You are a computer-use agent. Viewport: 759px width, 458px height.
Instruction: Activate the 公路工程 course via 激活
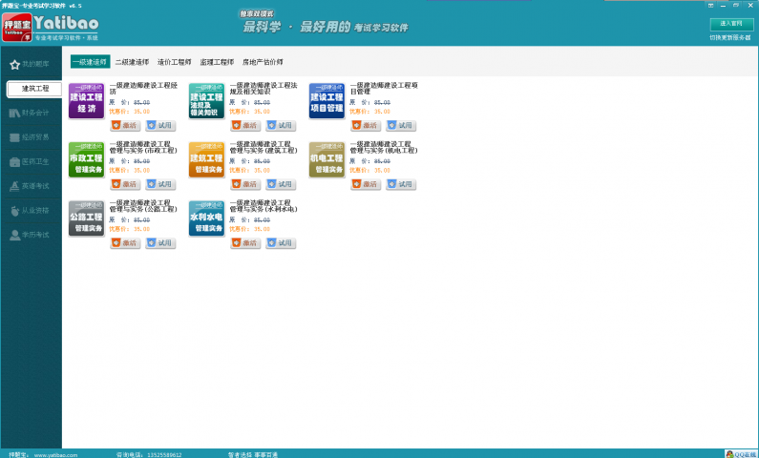click(125, 242)
